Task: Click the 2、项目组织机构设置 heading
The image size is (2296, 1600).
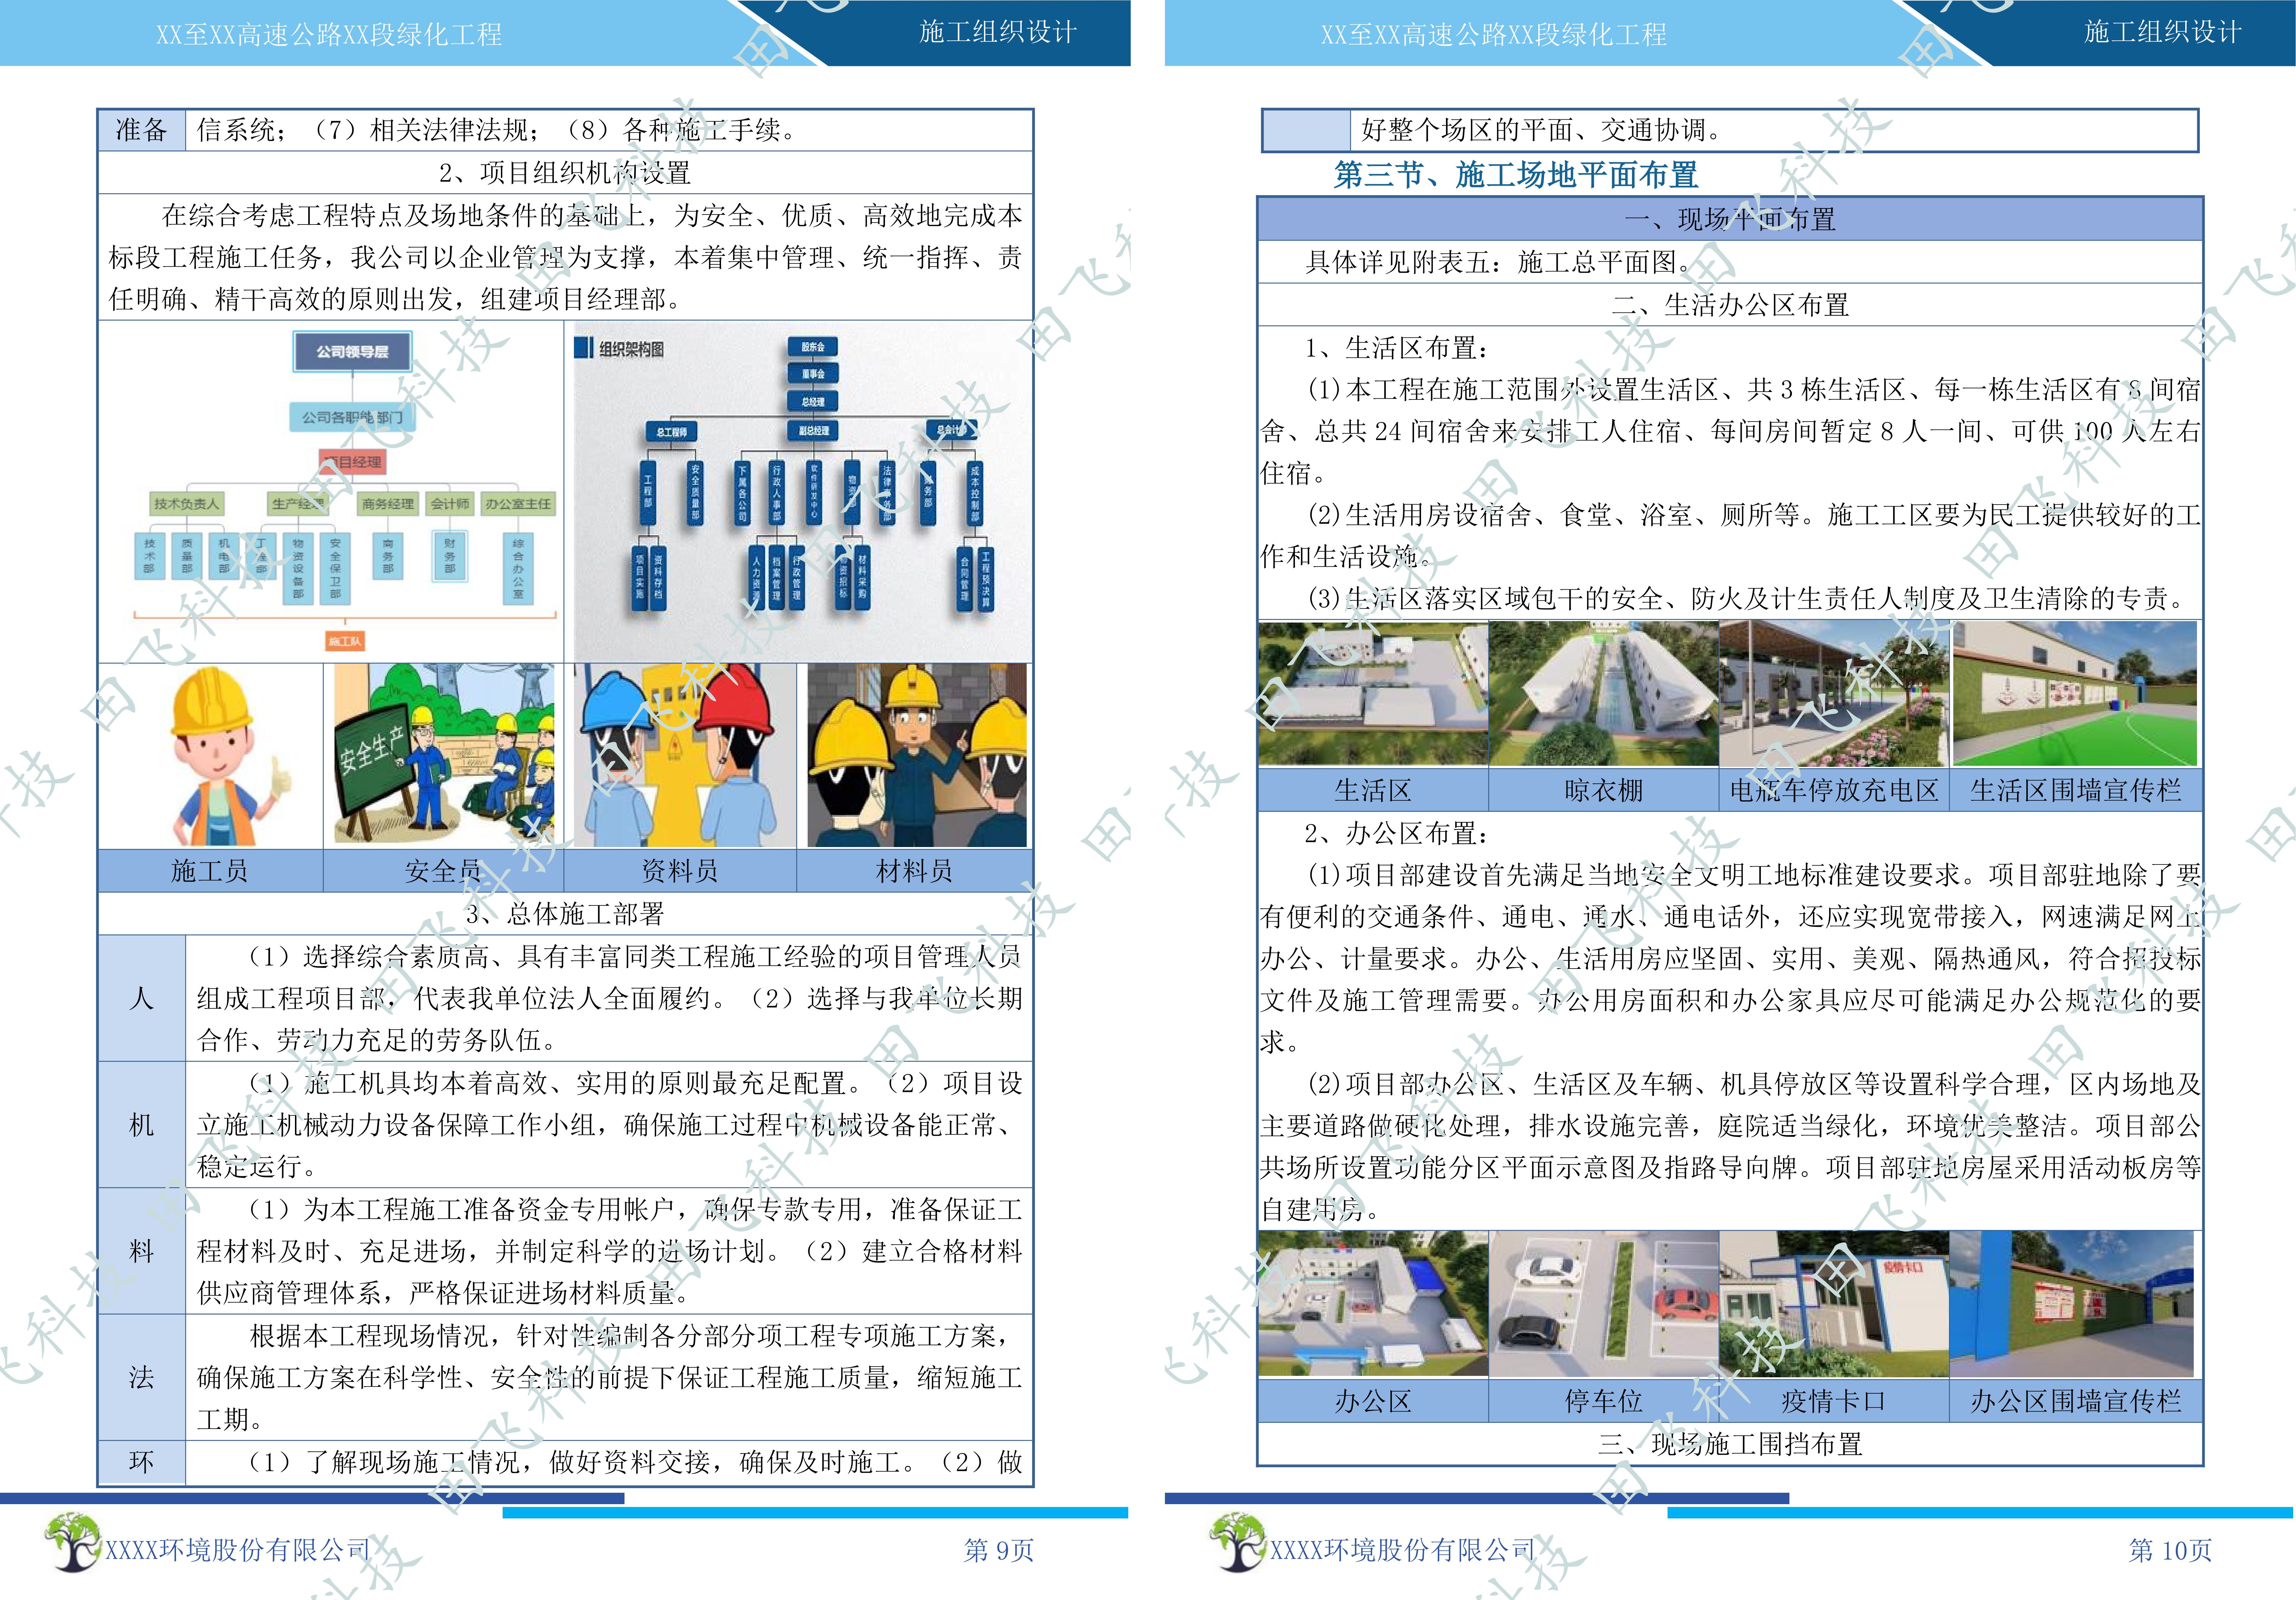Action: (565, 173)
